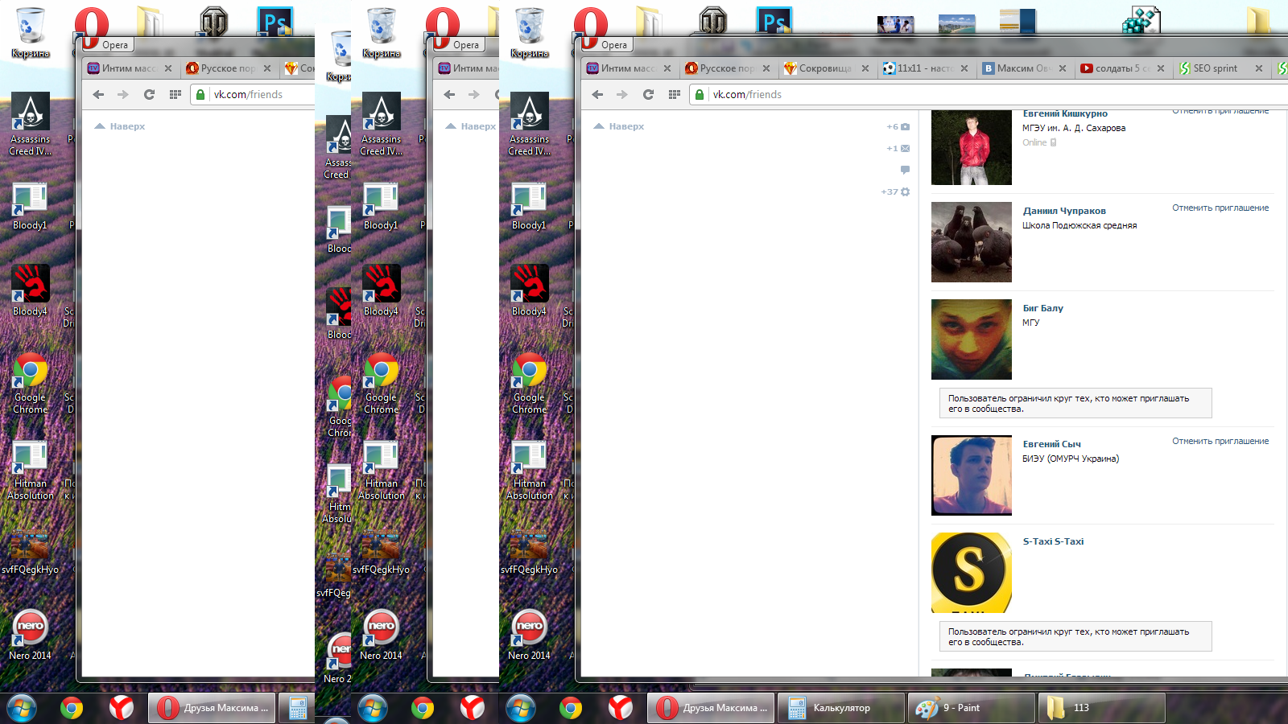This screenshot has width=1288, height=724.
Task: Open Bloody4 shortcut on the rightmost desktop
Action: [529, 290]
